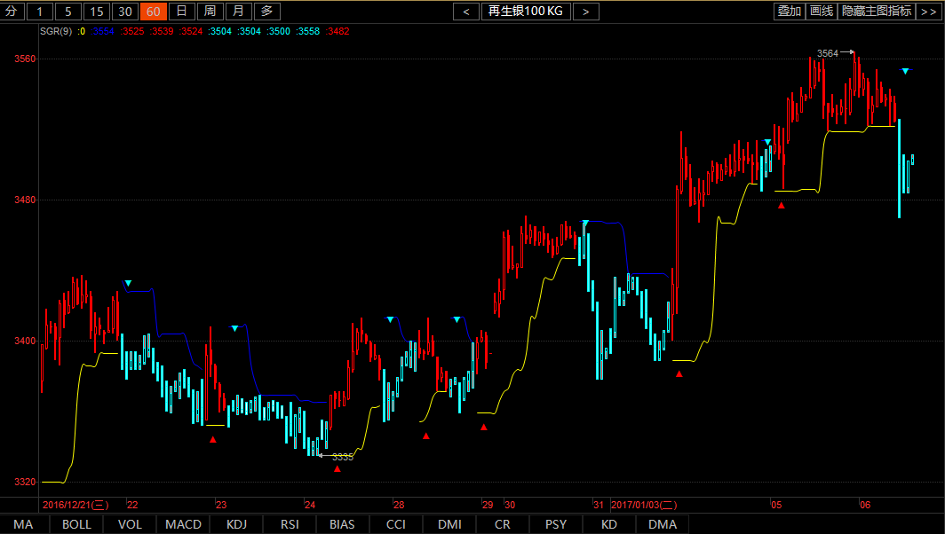Switch to daily 日 chart
This screenshot has width=945, height=534.
(x=181, y=12)
